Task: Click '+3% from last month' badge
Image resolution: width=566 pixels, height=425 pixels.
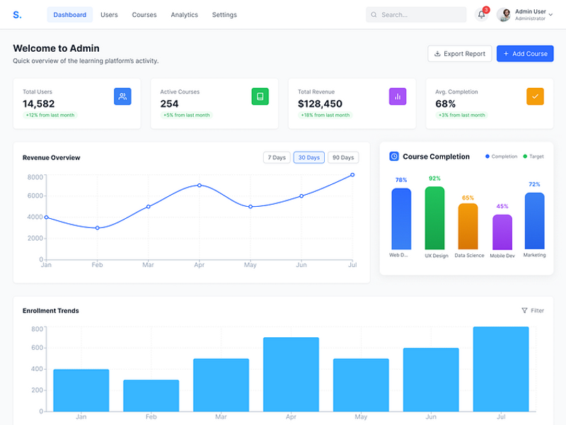Action: coord(462,115)
